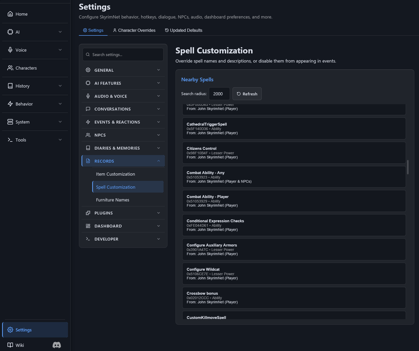The height and width of the screenshot is (351, 419).
Task: Expand the NPCS section chevron
Action: 159,135
